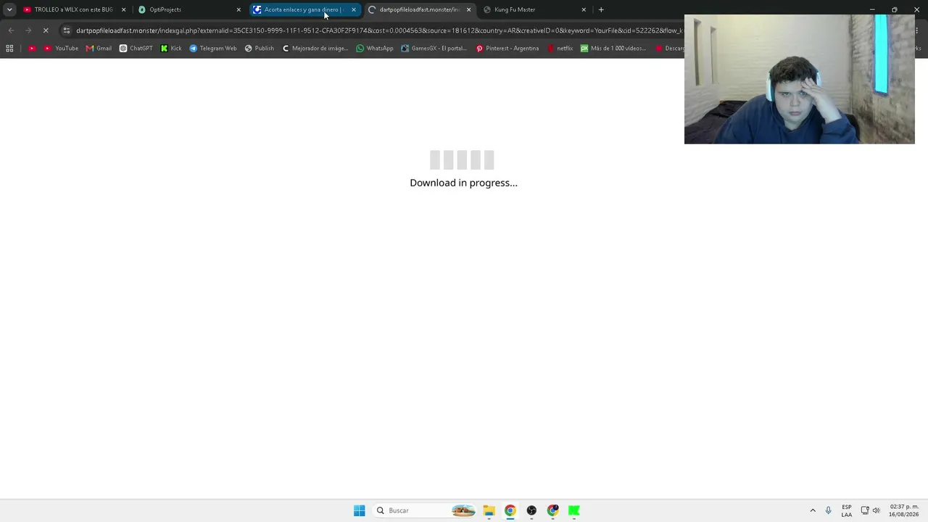View site information icon in address bar
This screenshot has height=522, width=928.
(x=67, y=30)
